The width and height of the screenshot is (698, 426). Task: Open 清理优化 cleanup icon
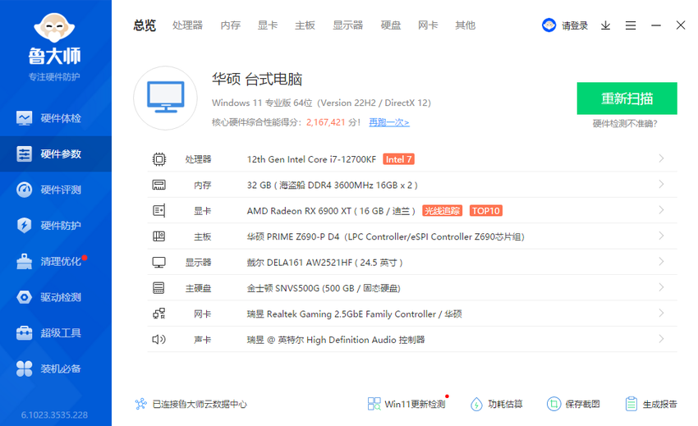(24, 261)
